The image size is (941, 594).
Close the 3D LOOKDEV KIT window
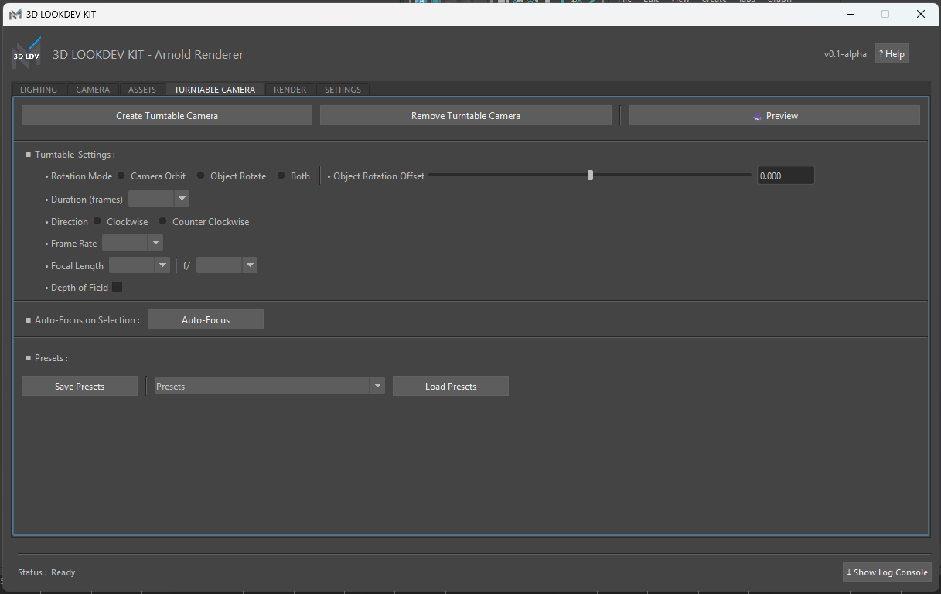coord(920,15)
